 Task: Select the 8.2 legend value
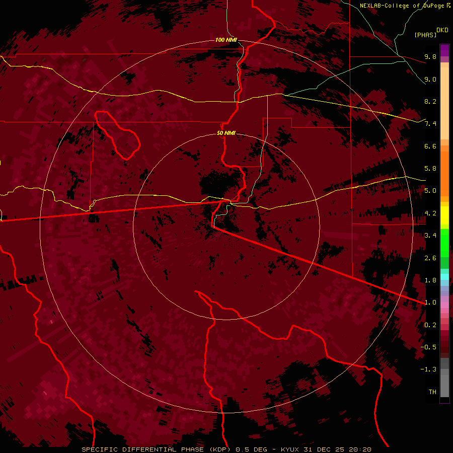[430, 101]
